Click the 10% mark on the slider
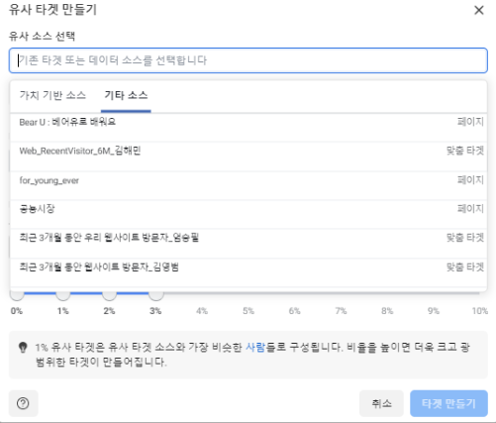Viewport: 496px width, 423px height. pyautogui.click(x=480, y=311)
